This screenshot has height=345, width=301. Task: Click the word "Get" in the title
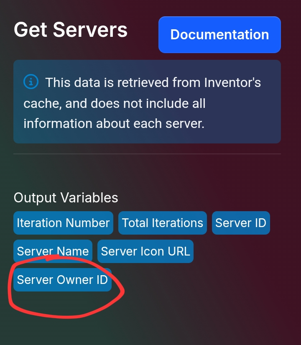(x=31, y=30)
